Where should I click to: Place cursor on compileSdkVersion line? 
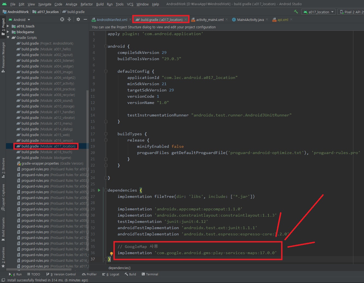point(142,53)
